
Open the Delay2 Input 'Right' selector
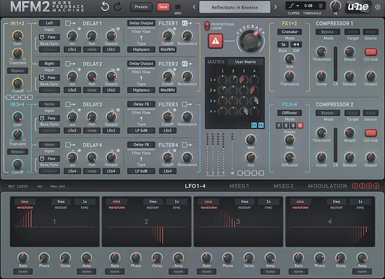[49, 64]
